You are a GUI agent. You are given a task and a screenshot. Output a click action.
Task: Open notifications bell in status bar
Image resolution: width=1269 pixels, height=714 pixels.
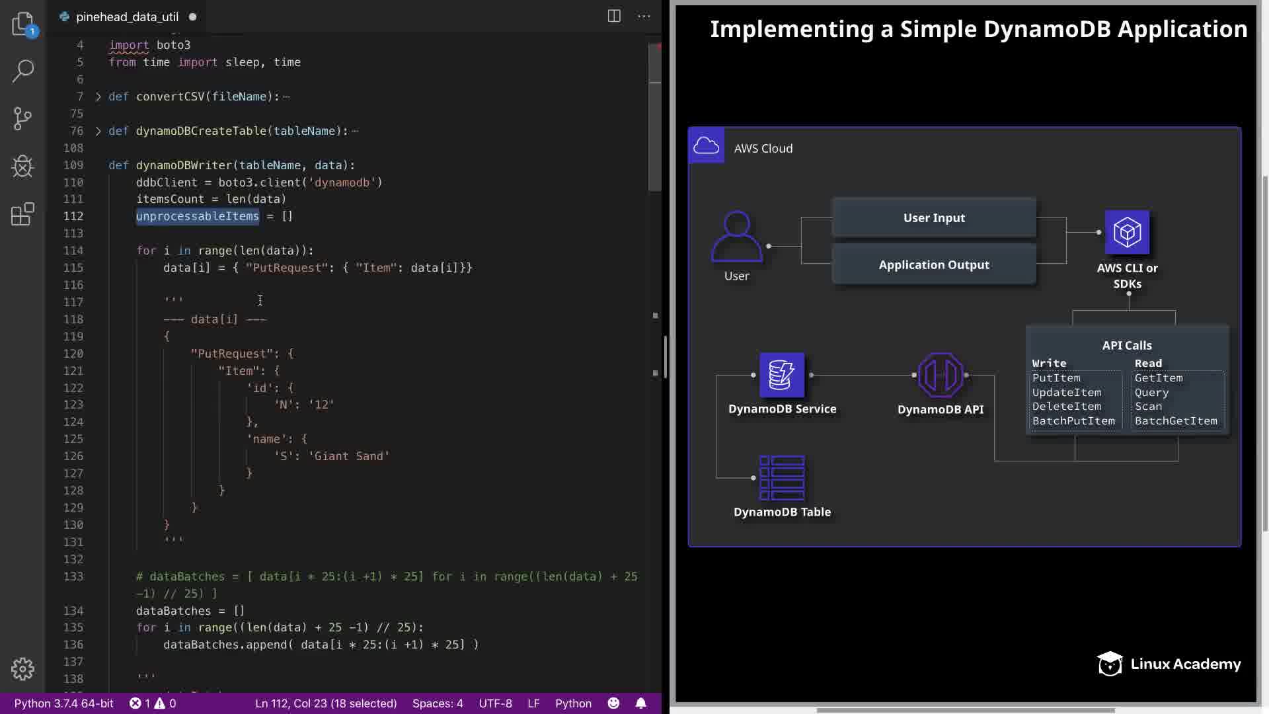click(640, 703)
